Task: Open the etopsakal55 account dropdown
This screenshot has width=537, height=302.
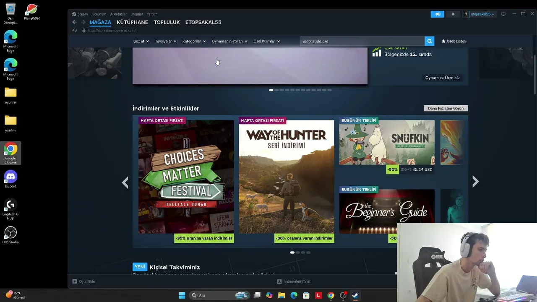Action: [482, 14]
